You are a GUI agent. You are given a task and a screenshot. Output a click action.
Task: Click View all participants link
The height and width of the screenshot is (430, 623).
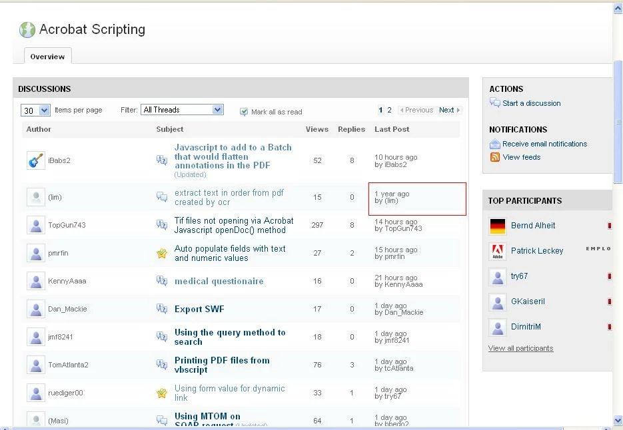520,348
